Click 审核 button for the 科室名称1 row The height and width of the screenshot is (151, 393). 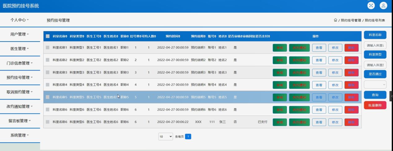[280, 48]
